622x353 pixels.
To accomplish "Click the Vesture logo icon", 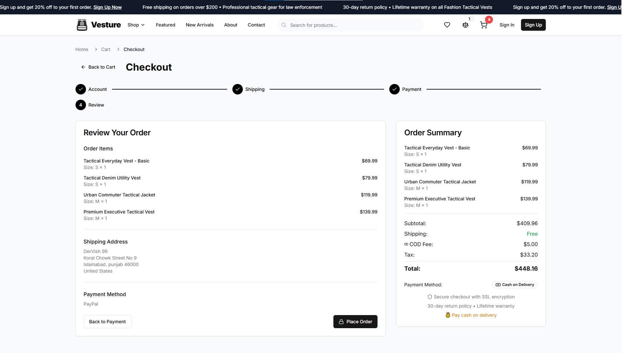I will (x=82, y=25).
